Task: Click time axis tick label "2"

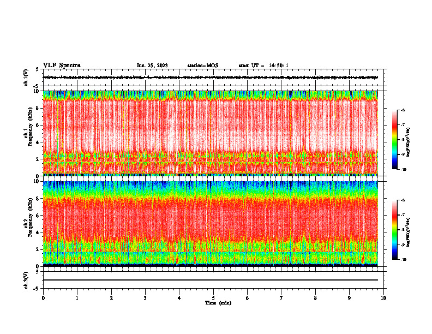Action: pos(111,298)
